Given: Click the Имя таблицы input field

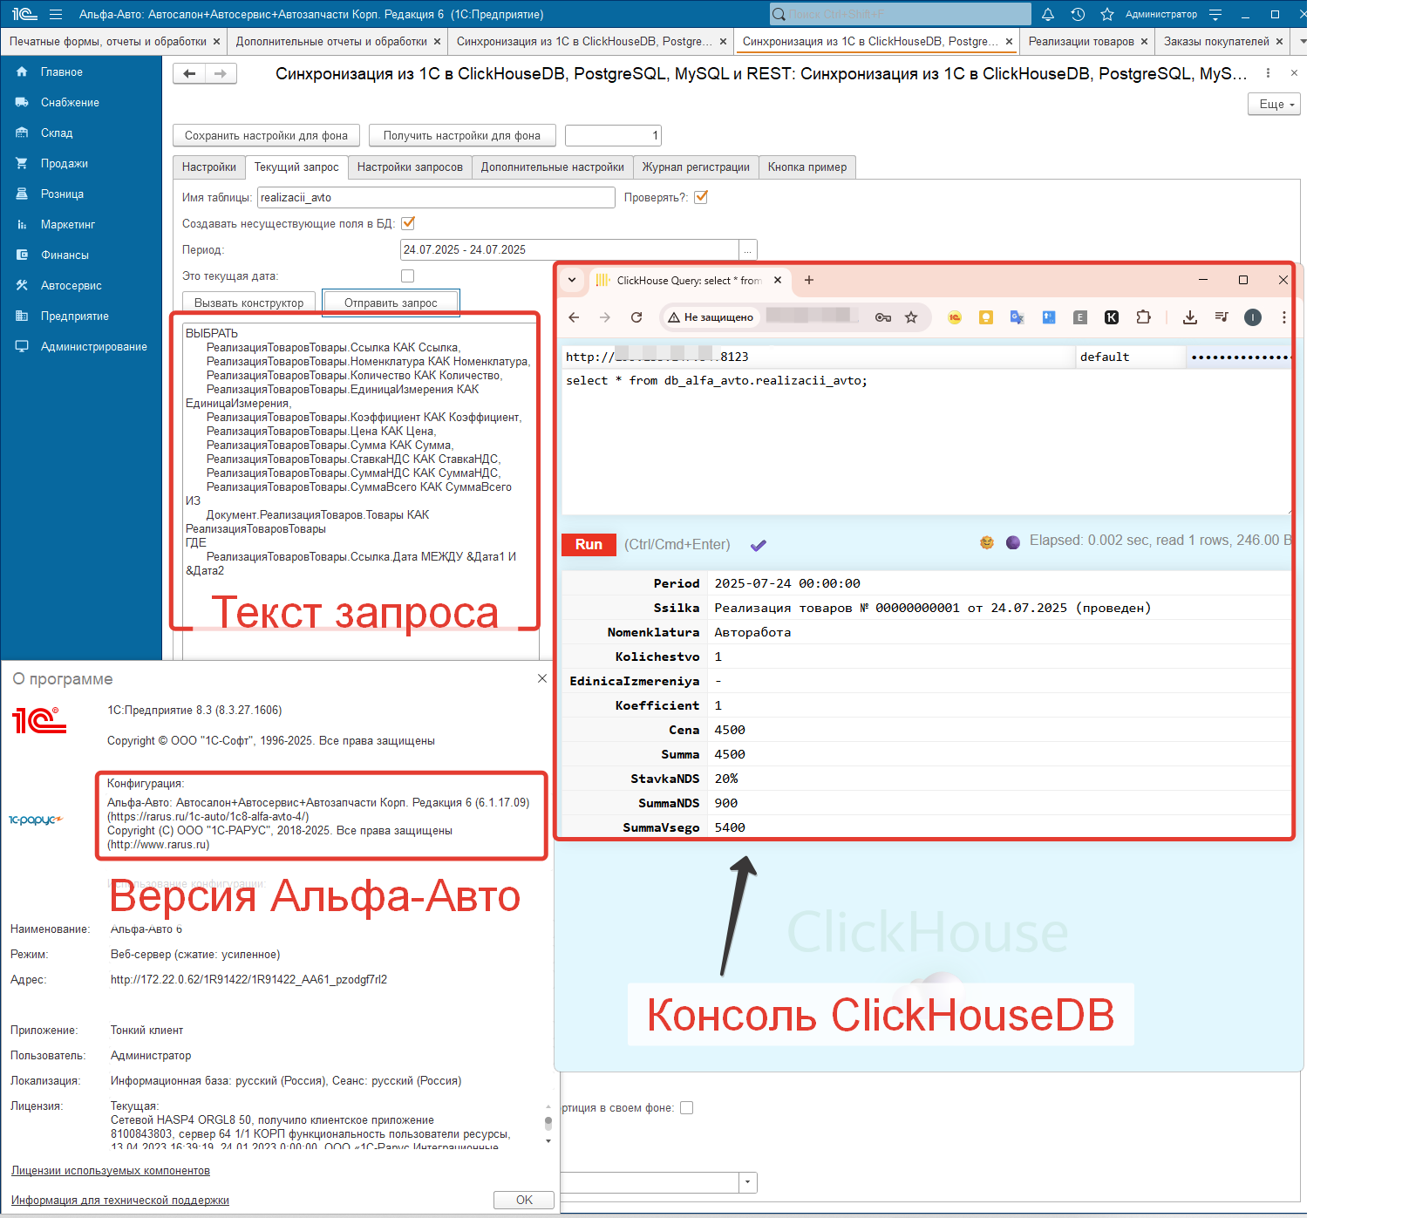Looking at the screenshot, I should pyautogui.click(x=436, y=198).
